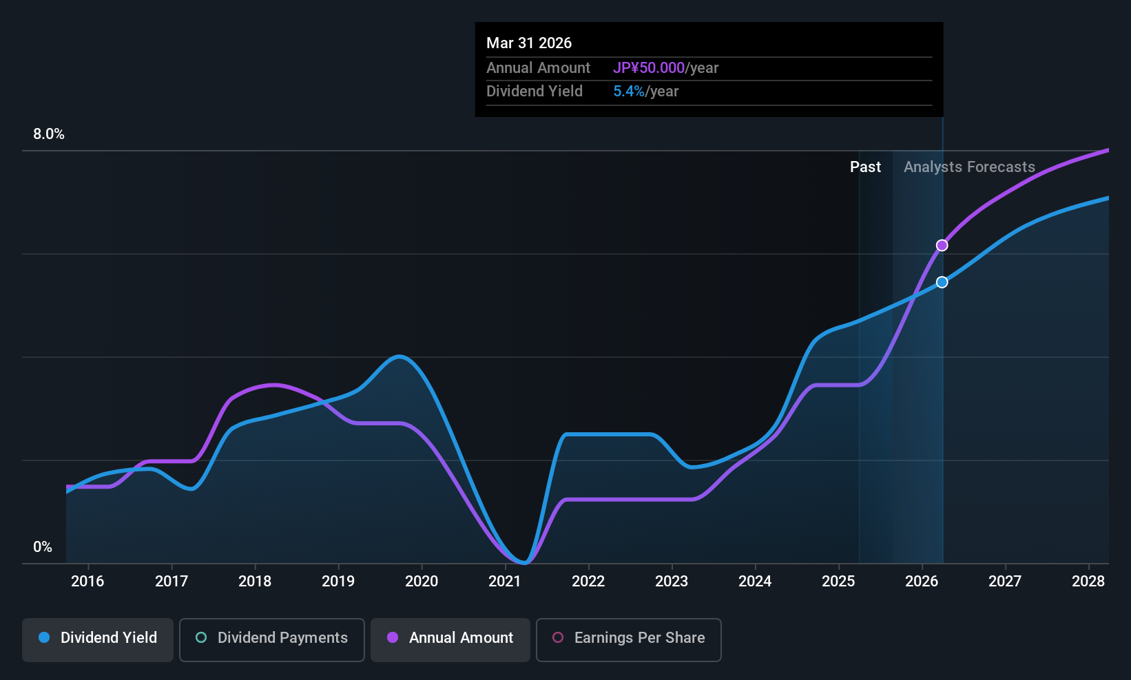Click the Dividend Yield tooltip row label

coord(535,92)
